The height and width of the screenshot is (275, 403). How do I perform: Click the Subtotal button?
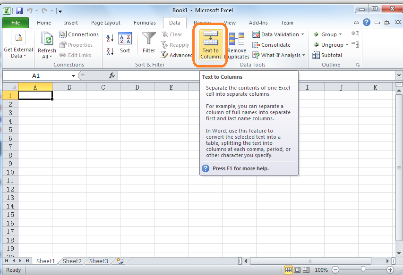click(x=327, y=55)
